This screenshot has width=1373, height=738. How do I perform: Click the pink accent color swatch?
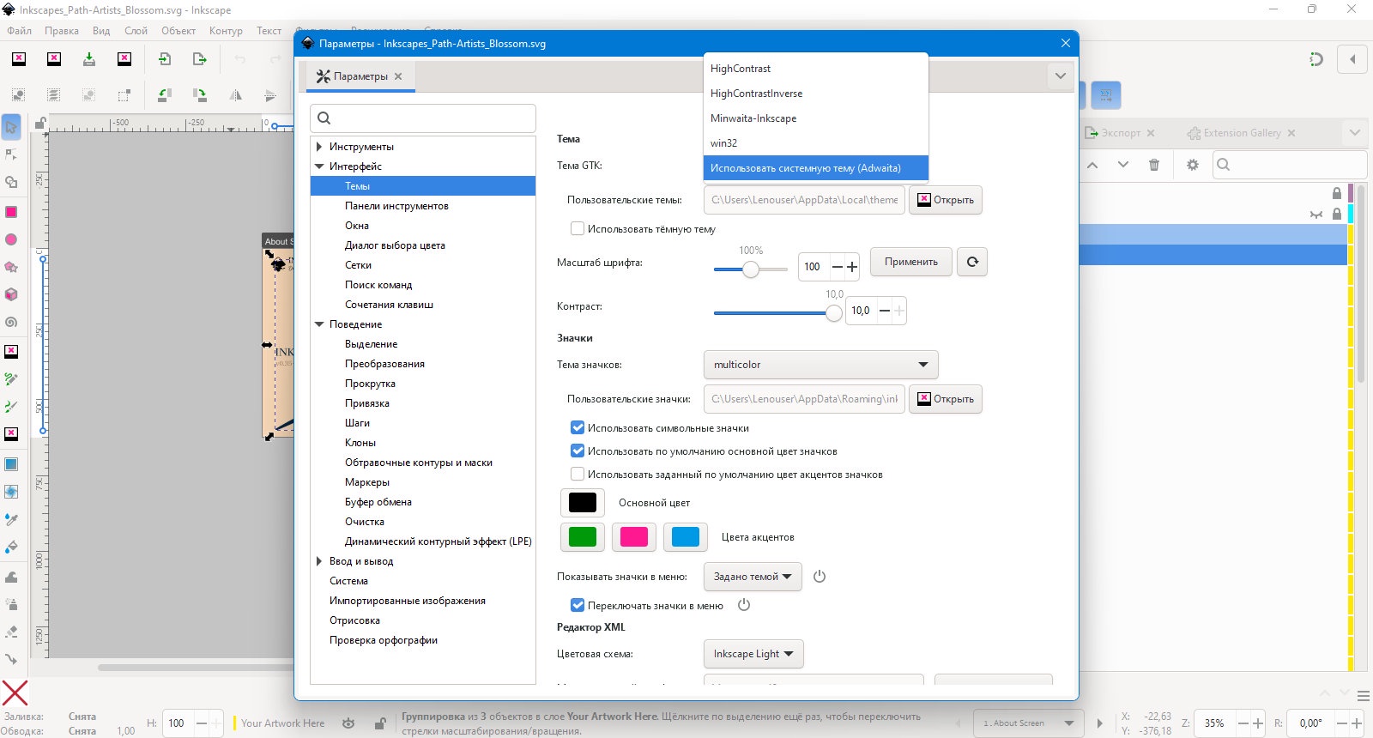[634, 537]
